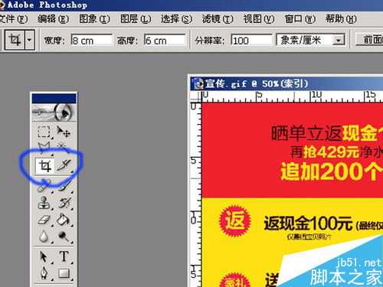Screen dimensions: 383x287
Task: Select the Slice tool
Action: tap(64, 166)
